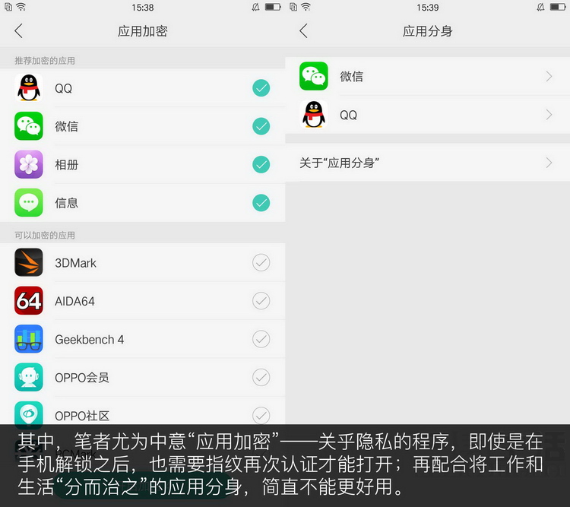
Task: Open the 关于"应用分身" chevron
Action: [549, 163]
